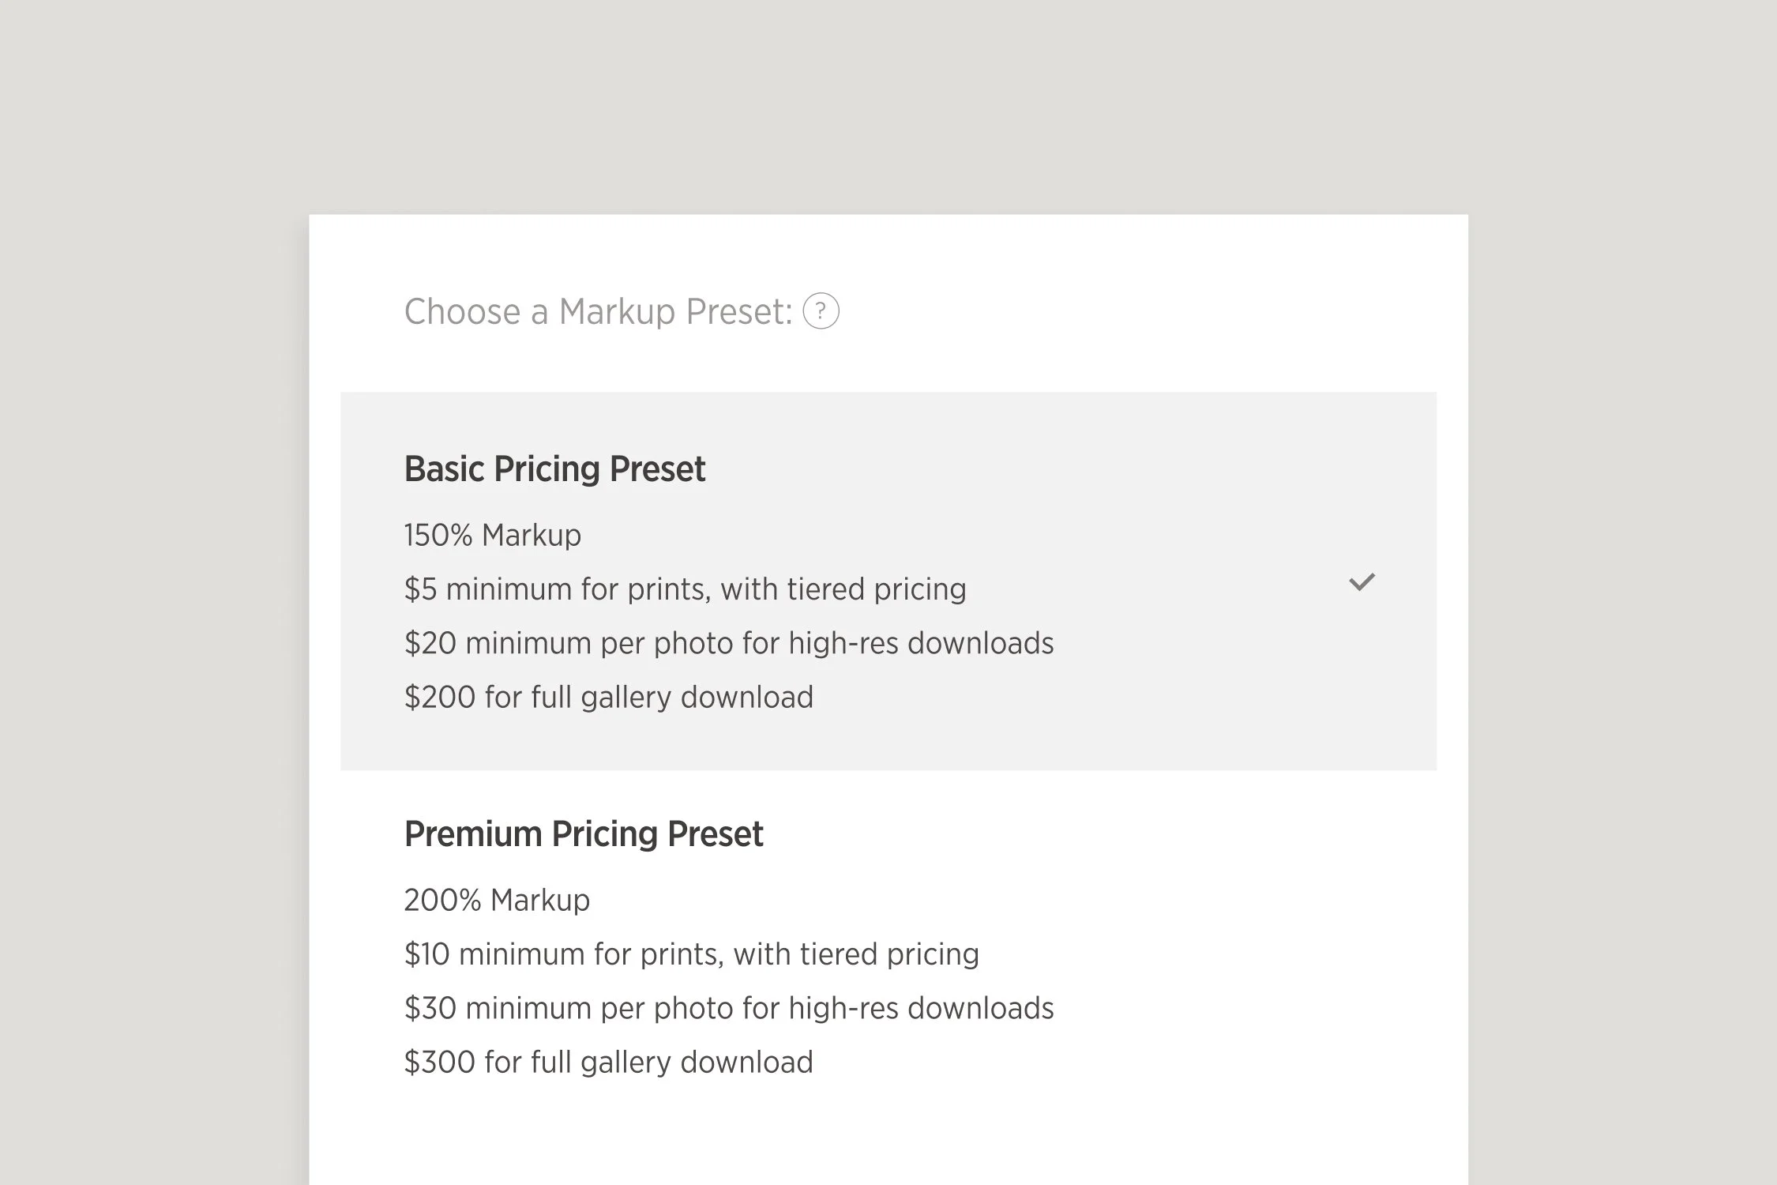Click the checkmark on the Basic preset

click(x=1362, y=583)
